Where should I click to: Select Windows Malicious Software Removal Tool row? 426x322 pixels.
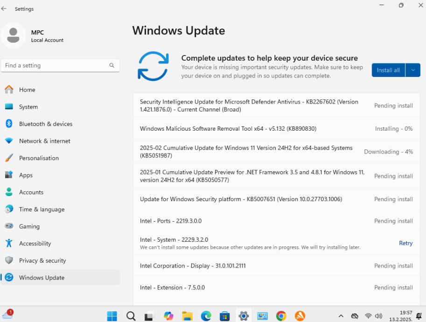277,128
